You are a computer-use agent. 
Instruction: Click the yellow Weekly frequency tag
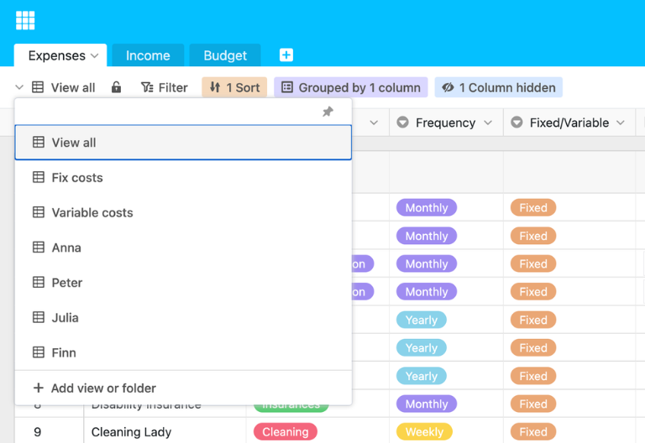coord(424,431)
